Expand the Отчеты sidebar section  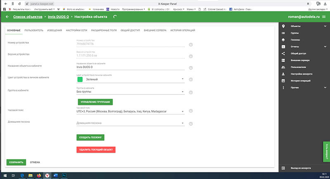(x=325, y=46)
